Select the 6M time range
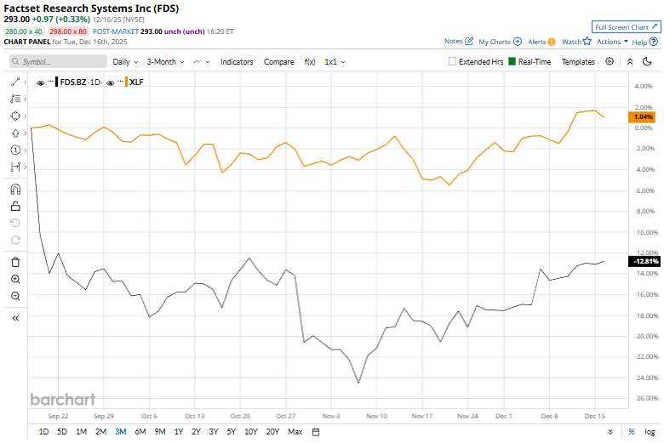664x443 pixels. pyautogui.click(x=140, y=432)
